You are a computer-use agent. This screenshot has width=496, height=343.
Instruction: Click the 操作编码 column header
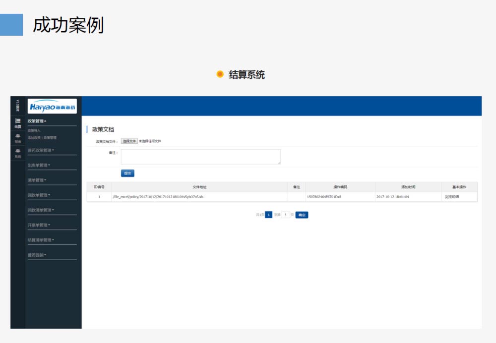[340, 187]
